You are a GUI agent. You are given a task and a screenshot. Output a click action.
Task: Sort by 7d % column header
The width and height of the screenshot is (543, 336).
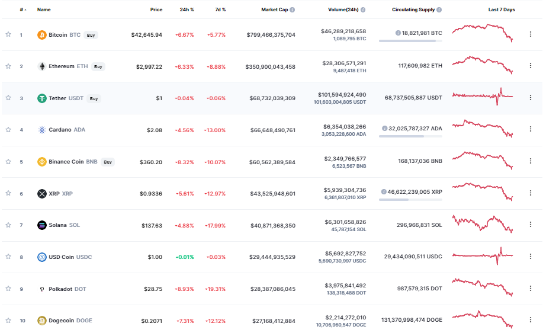[x=220, y=9]
